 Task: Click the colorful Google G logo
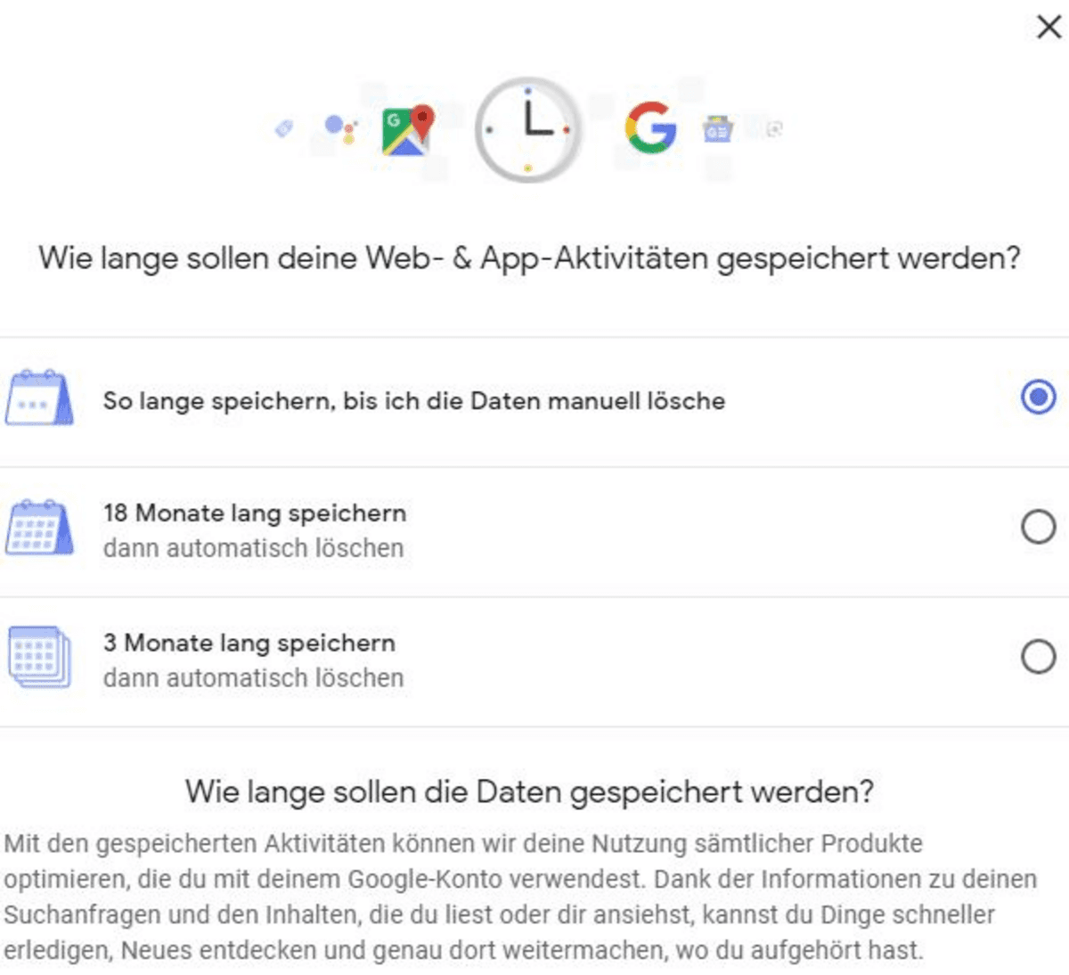[651, 127]
